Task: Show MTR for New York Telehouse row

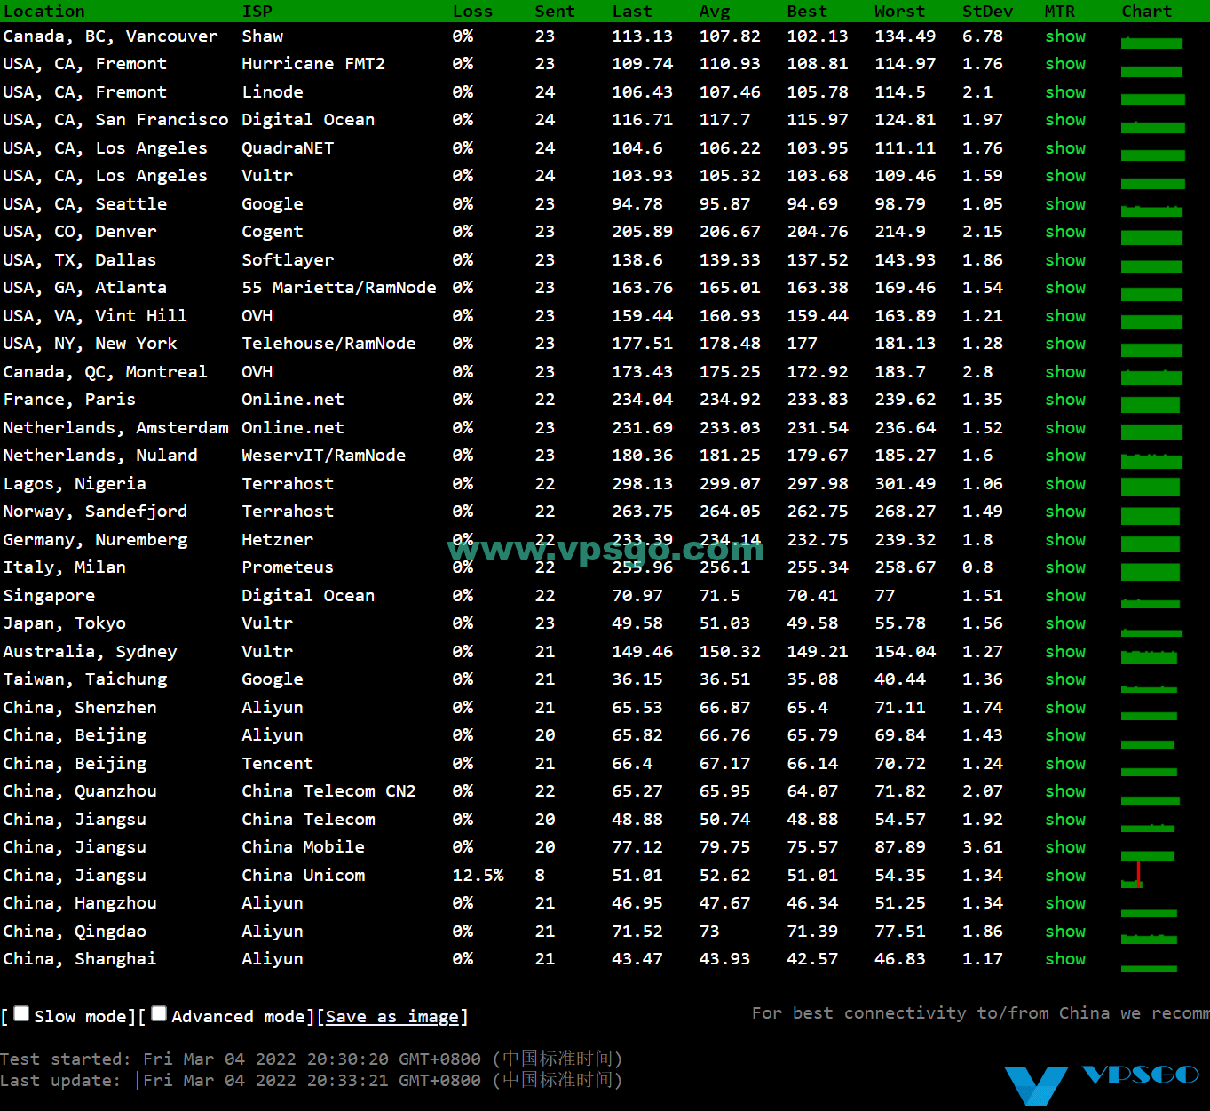Action: [1065, 344]
